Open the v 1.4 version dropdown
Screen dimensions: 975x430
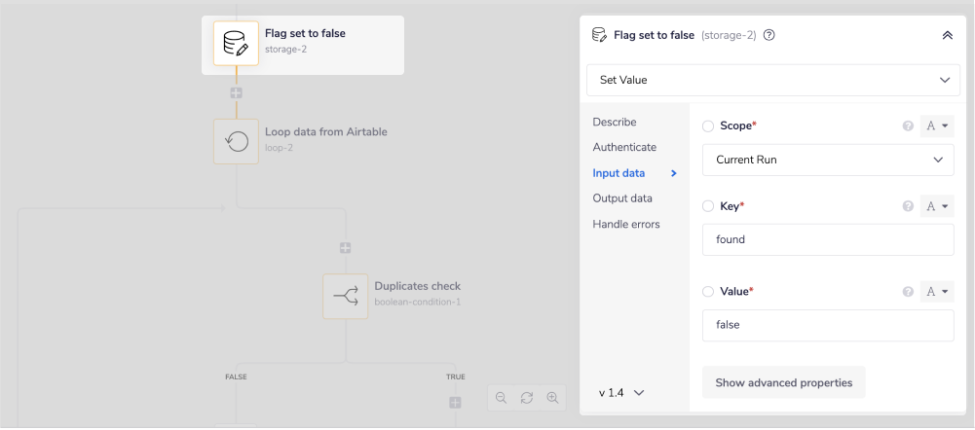pyautogui.click(x=621, y=393)
